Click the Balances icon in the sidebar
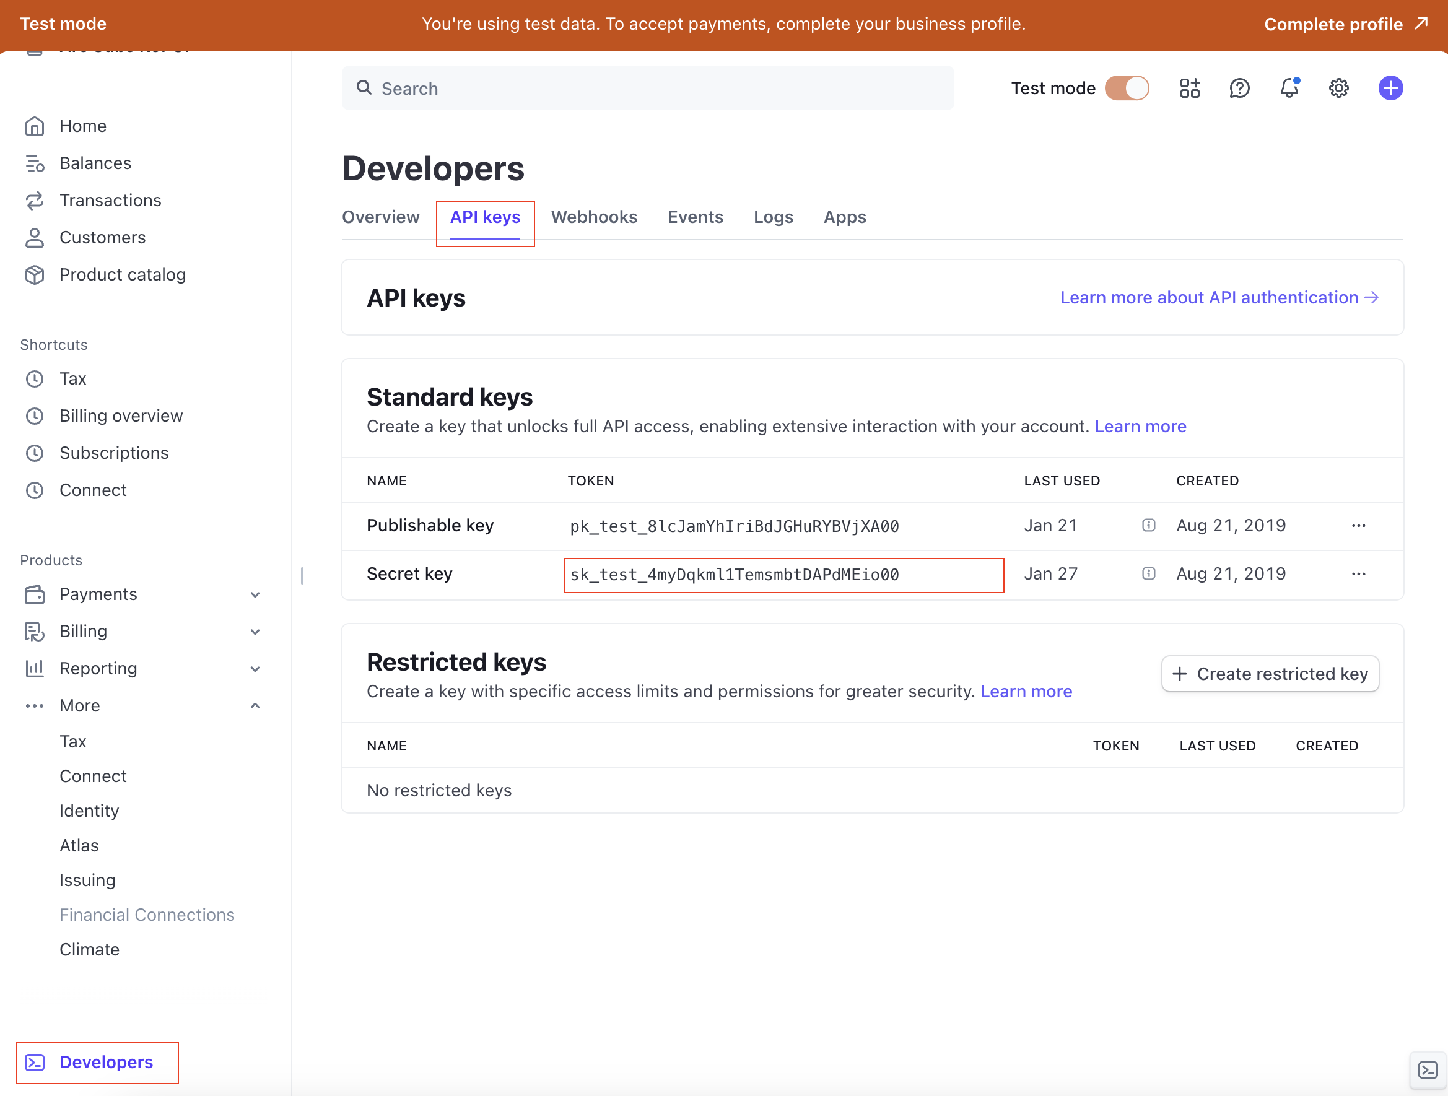Viewport: 1448px width, 1096px height. (x=35, y=163)
